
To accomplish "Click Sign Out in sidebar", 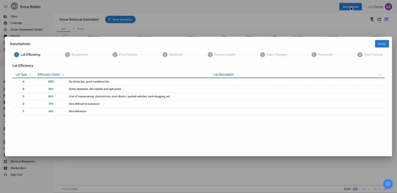I will tap(16, 175).
